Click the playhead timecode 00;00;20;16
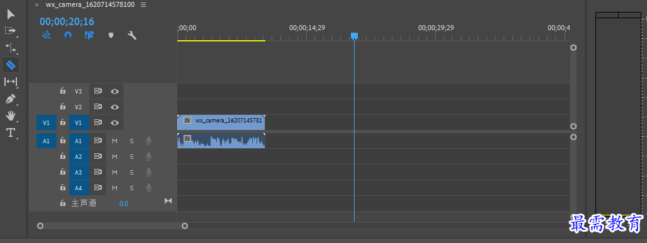Viewport: 647px width, 243px height. point(67,21)
